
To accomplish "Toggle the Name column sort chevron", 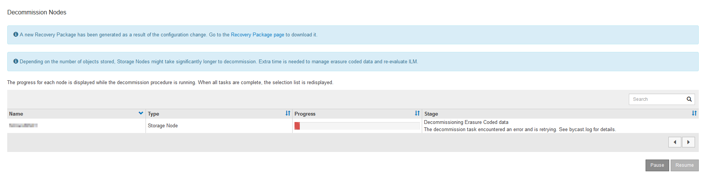I will [x=141, y=113].
